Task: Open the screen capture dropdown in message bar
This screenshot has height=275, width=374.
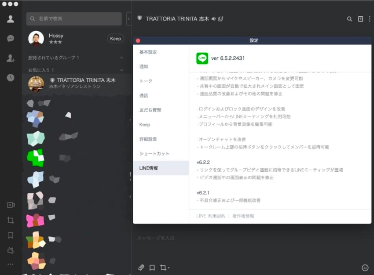Action: point(165,267)
